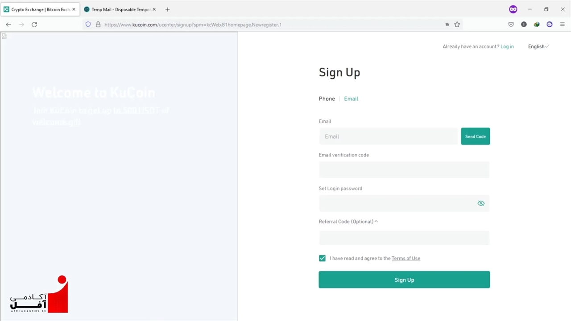
Task: Switch to the Temp Mail browser tab
Action: click(x=120, y=9)
